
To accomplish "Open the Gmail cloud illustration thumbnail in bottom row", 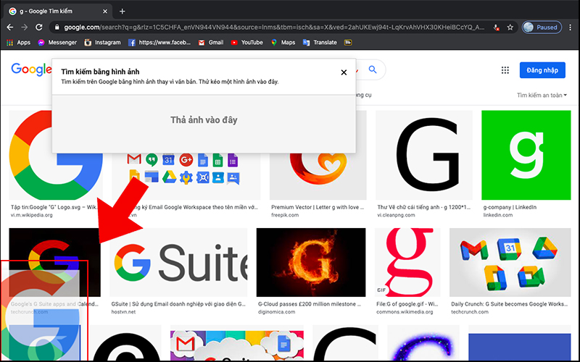I will (x=237, y=346).
